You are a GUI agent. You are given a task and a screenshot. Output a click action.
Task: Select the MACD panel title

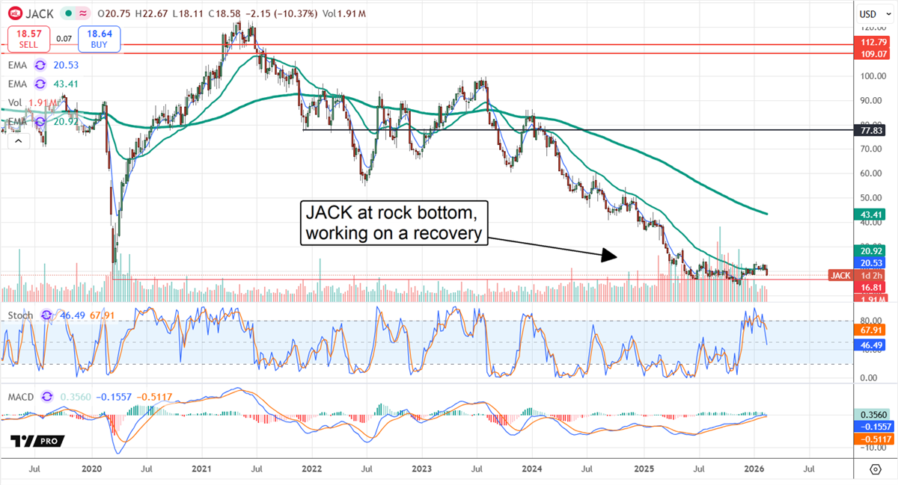(x=20, y=398)
